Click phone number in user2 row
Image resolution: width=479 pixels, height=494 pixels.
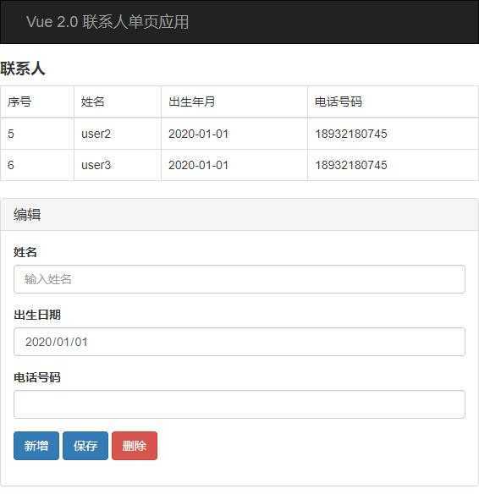click(x=393, y=134)
